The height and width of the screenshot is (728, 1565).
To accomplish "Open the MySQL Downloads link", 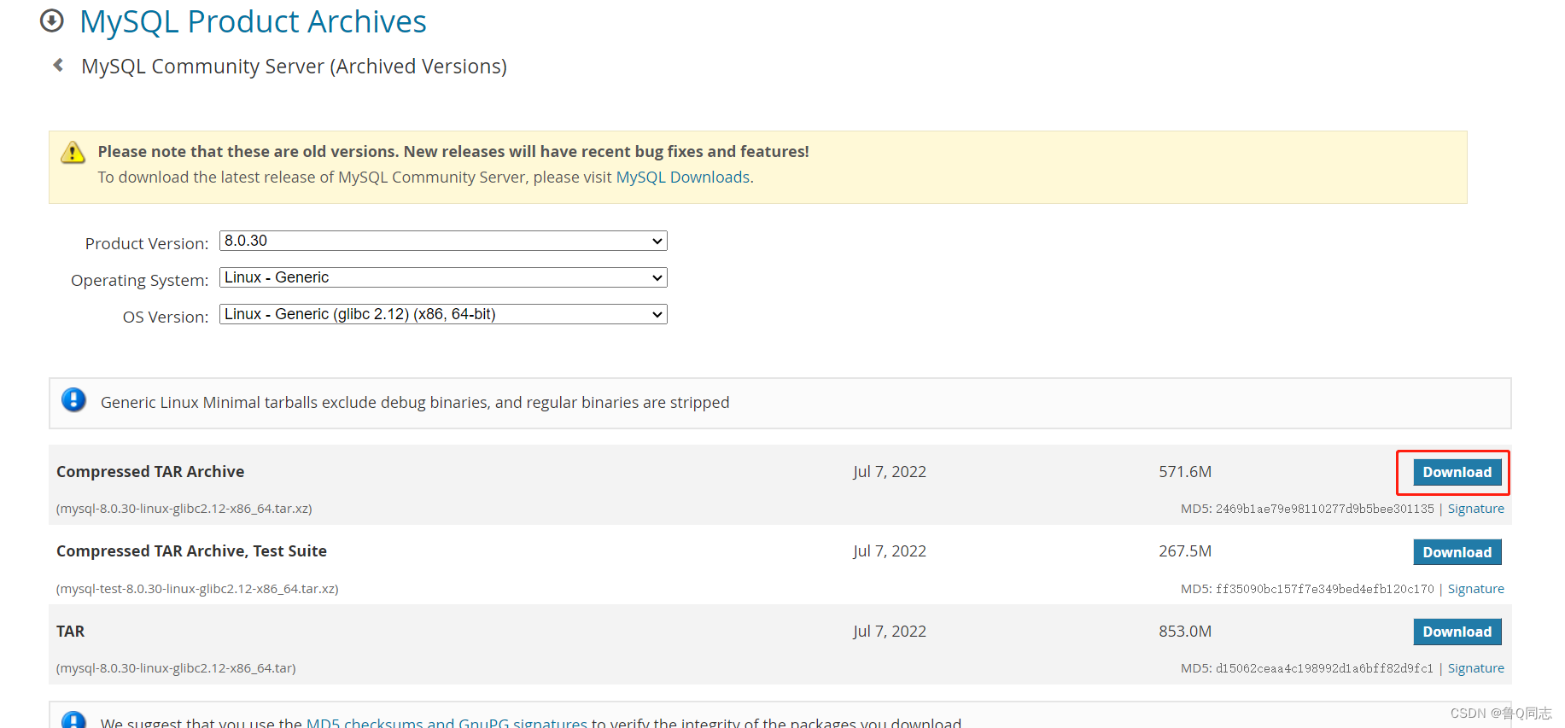I will (683, 177).
